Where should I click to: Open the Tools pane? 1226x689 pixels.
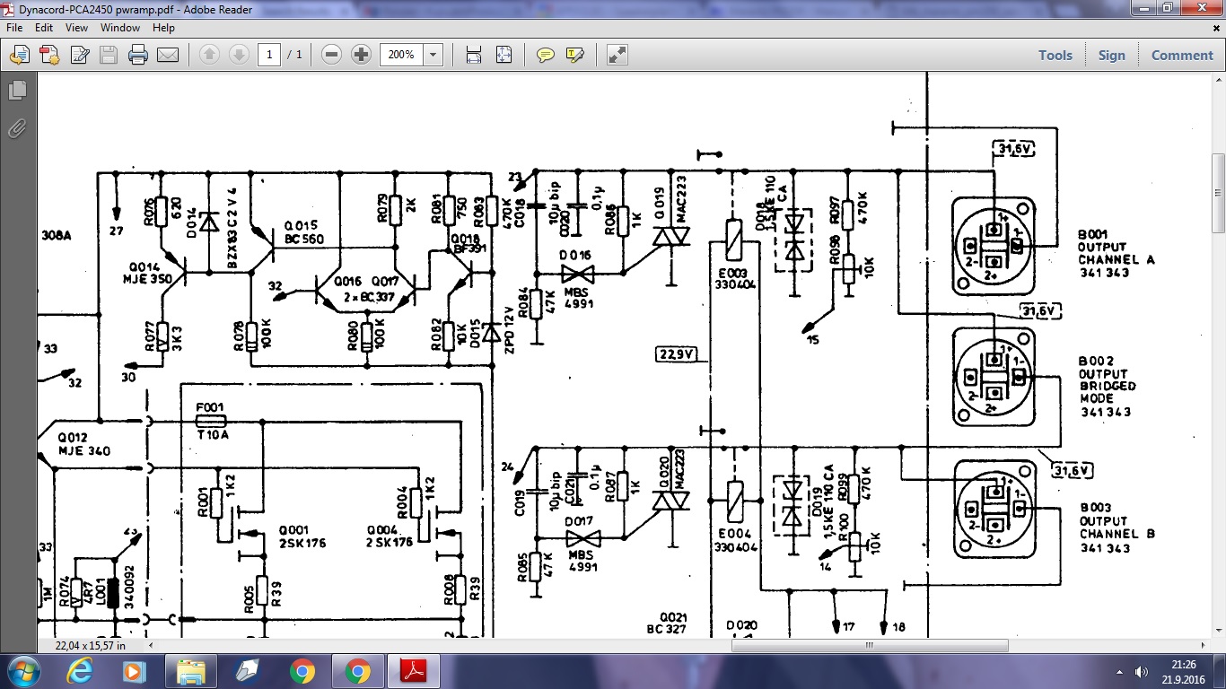[x=1055, y=55]
